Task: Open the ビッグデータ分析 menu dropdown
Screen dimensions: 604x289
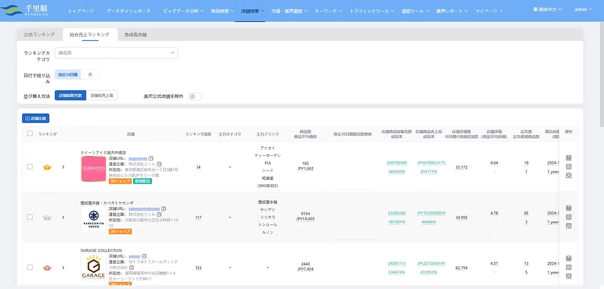Action: [184, 11]
